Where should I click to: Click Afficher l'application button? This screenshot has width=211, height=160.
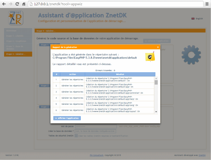pos(67,118)
